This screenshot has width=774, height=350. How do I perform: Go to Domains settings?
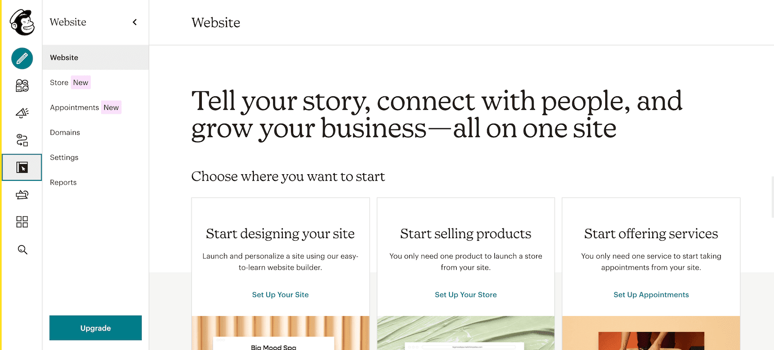click(64, 132)
